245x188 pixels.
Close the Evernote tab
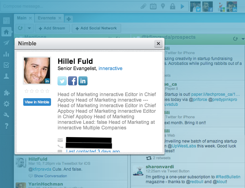[x=60, y=18]
